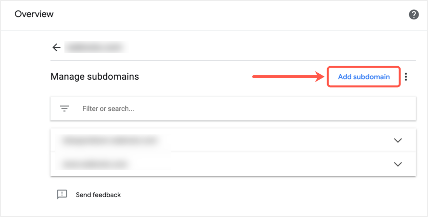Click blank right end of the search bar
This screenshot has width=428, height=217.
pos(380,108)
